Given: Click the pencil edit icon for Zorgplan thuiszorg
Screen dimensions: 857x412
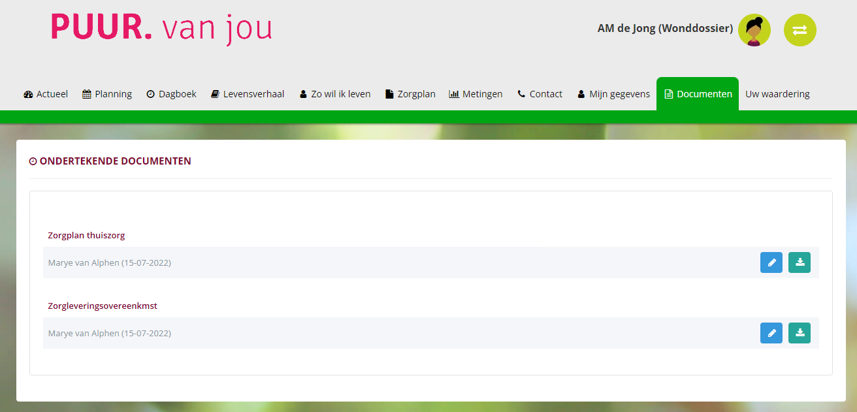Looking at the screenshot, I should [771, 262].
